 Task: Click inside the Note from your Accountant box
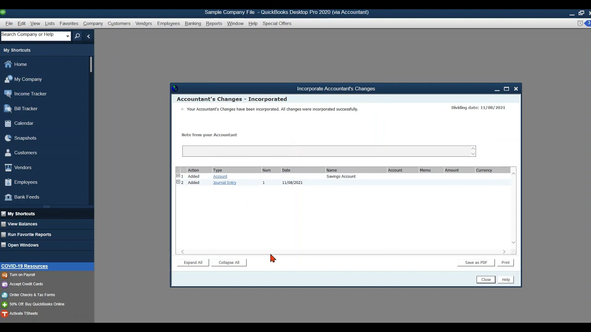pyautogui.click(x=326, y=151)
